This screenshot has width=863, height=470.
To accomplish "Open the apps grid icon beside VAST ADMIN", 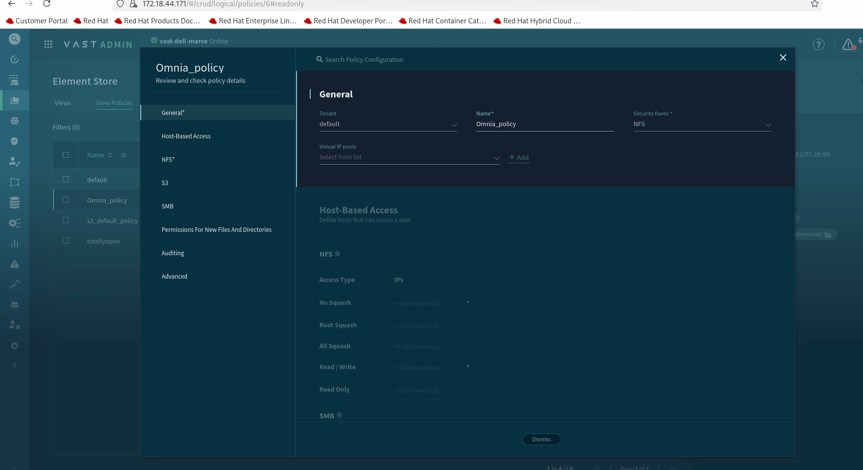I will pyautogui.click(x=48, y=44).
